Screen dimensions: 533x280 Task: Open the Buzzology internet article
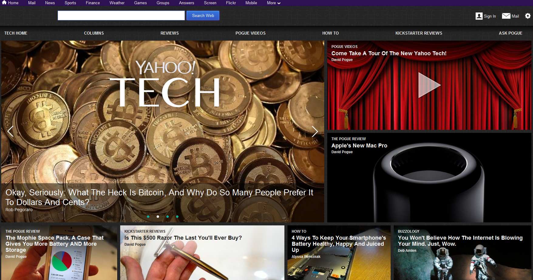pos(460,241)
